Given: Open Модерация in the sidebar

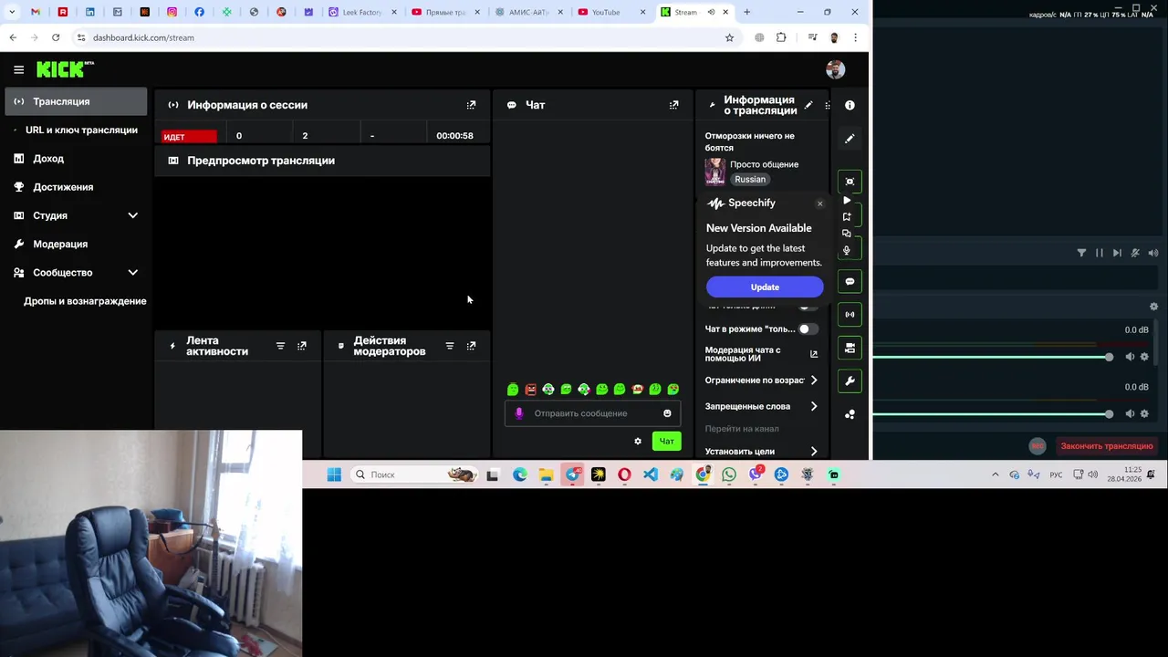Looking at the screenshot, I should tap(60, 244).
